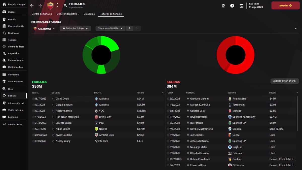302x170 pixels.
Task: Open player Caleb Okoli
Action: [62, 99]
